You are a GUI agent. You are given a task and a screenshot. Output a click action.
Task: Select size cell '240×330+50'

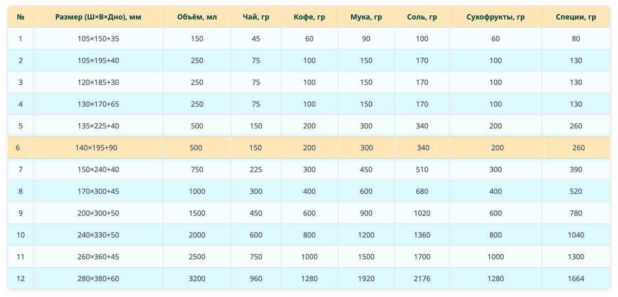coord(98,235)
